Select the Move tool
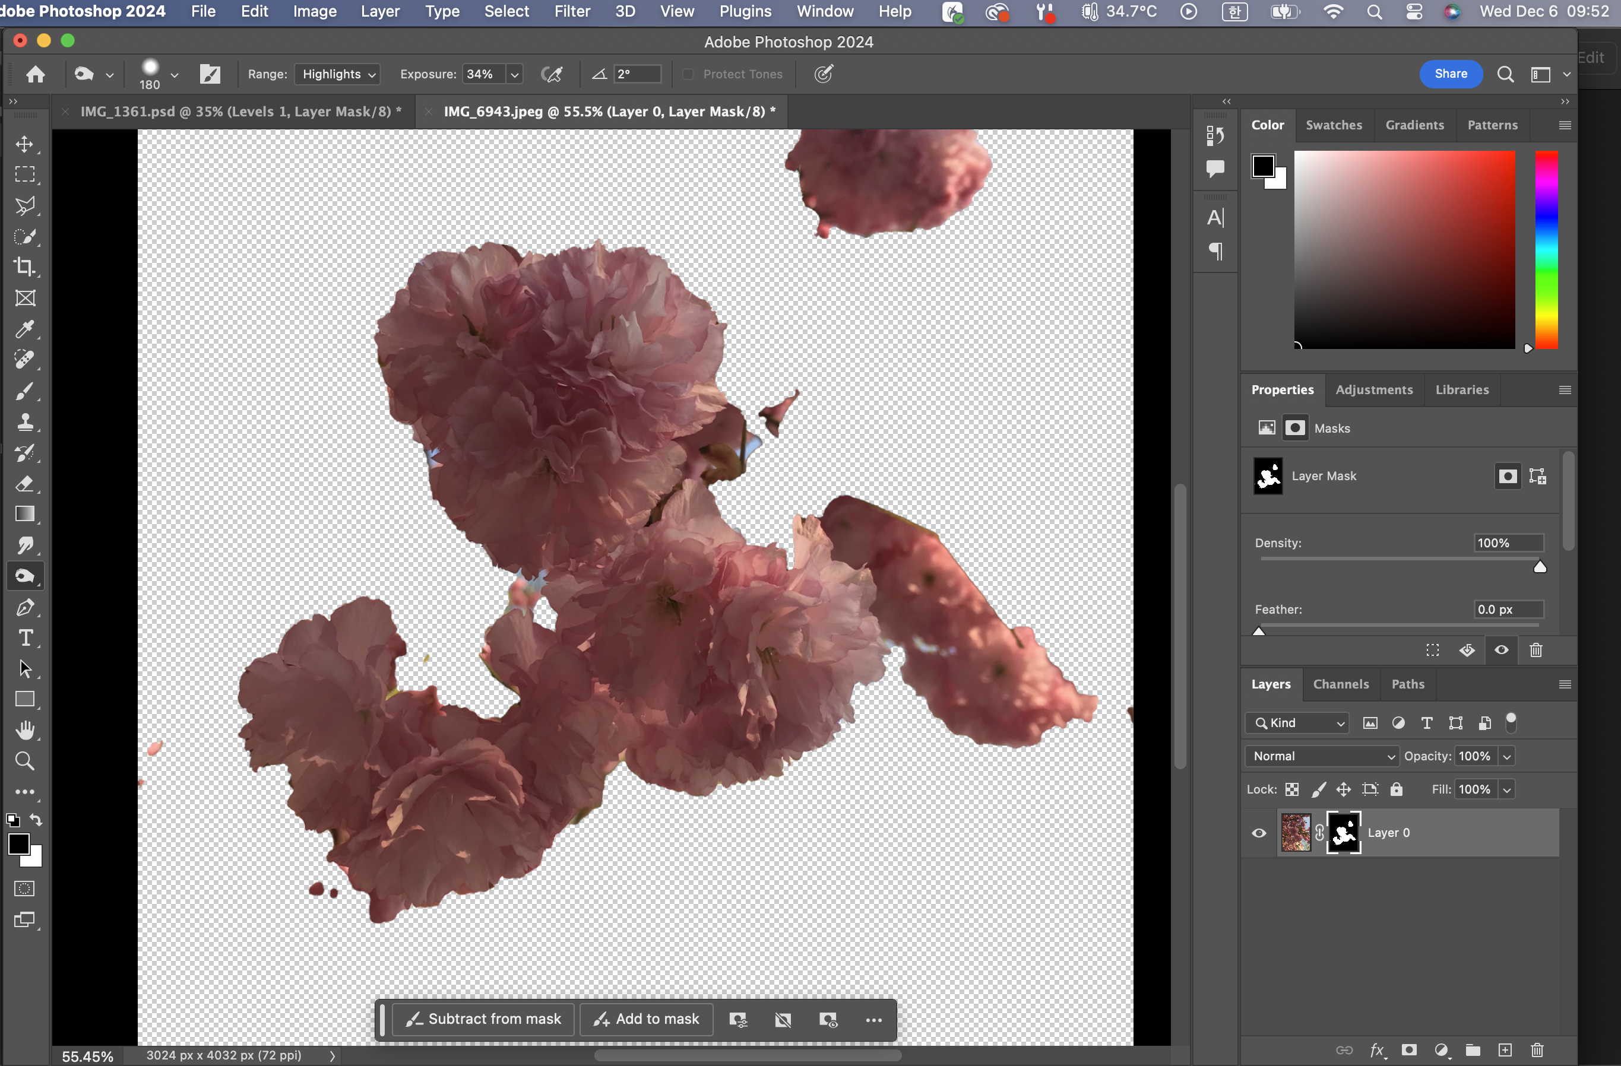The image size is (1621, 1066). click(25, 144)
